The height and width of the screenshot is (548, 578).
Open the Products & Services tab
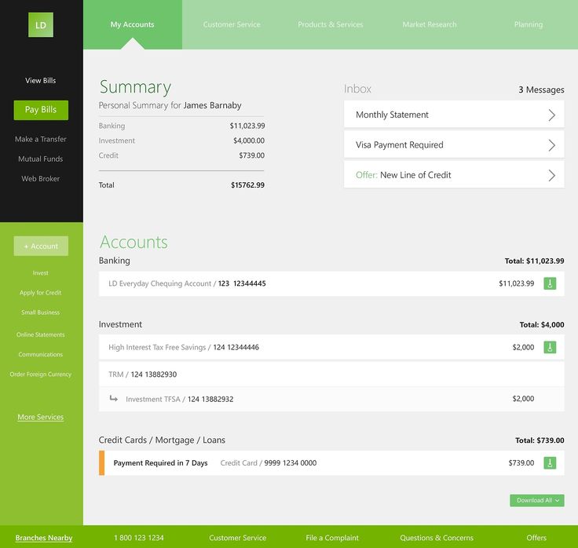pos(331,24)
